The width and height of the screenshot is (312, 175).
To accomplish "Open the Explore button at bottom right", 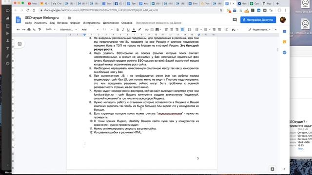I will point(273,169).
